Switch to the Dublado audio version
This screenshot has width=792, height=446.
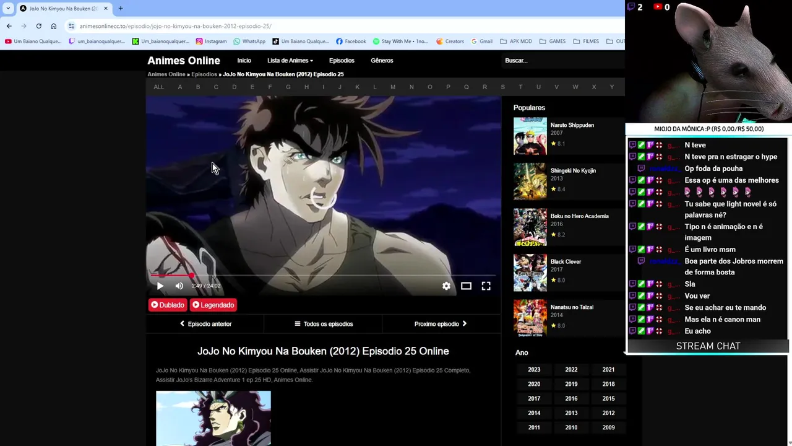[168, 305]
